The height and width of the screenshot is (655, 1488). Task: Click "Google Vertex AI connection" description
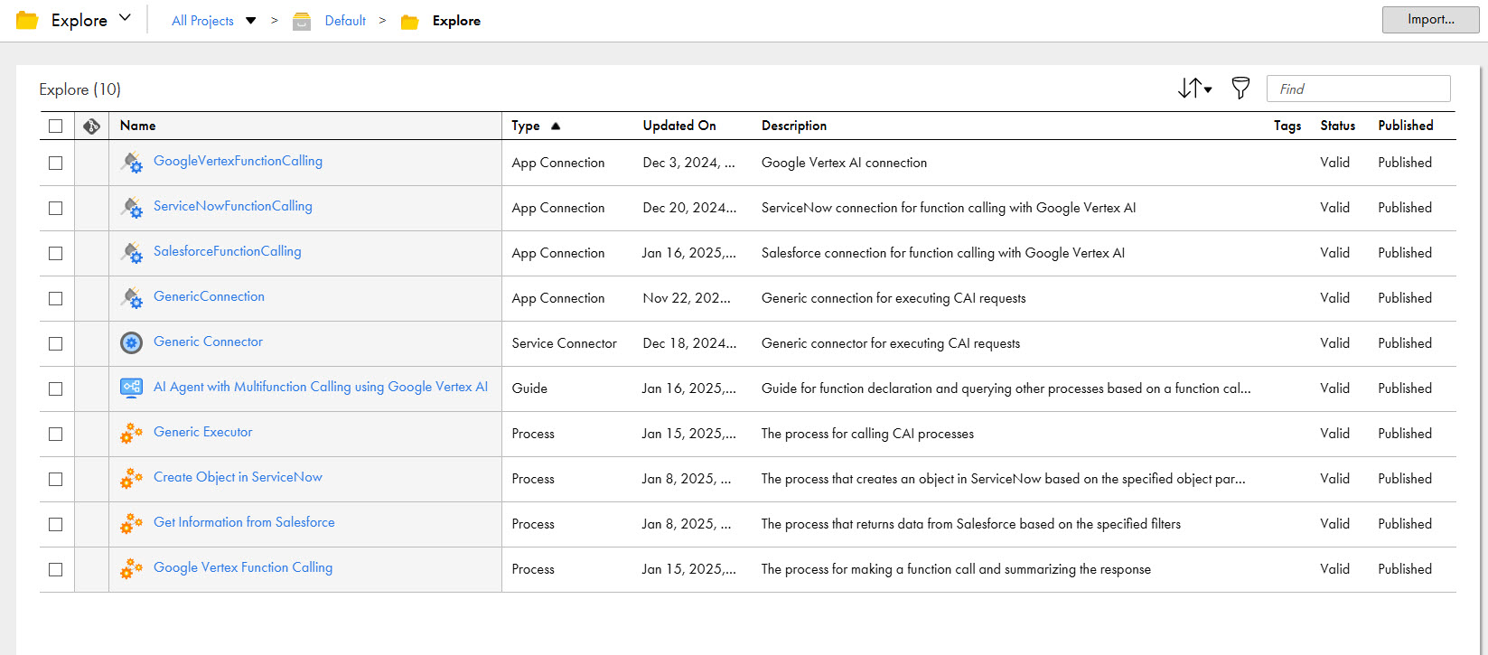844,163
